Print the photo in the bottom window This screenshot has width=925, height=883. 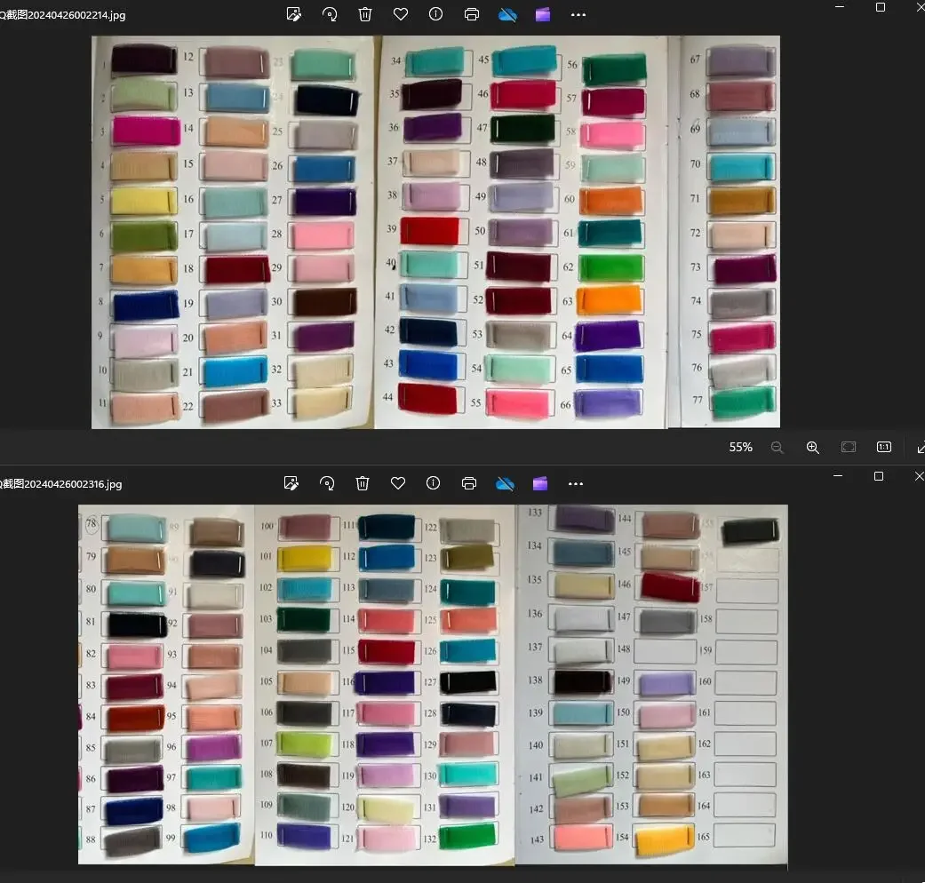pos(469,483)
